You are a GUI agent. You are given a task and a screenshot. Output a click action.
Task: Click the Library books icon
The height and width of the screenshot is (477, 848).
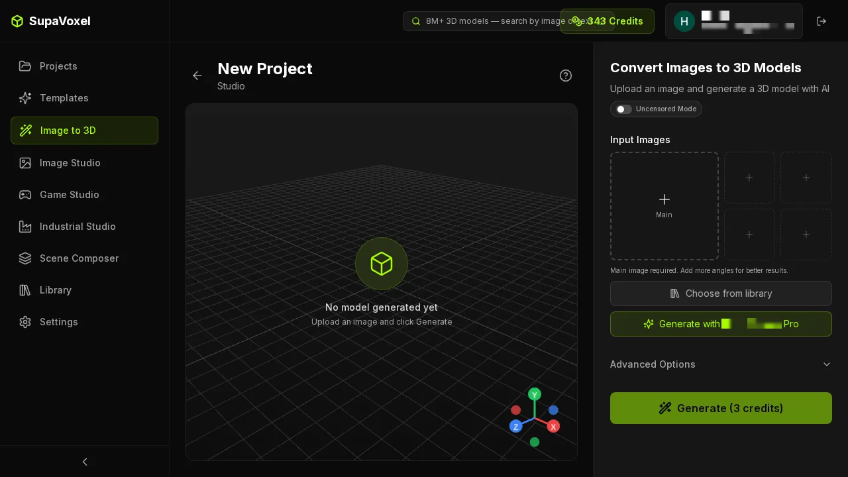pyautogui.click(x=25, y=290)
